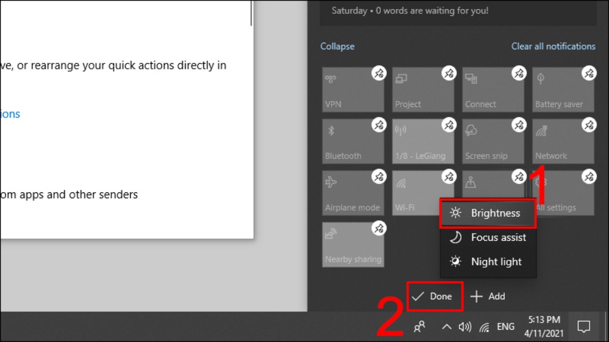The image size is (609, 342).
Task: Click the unpin icon on Battery saver
Action: (x=589, y=74)
